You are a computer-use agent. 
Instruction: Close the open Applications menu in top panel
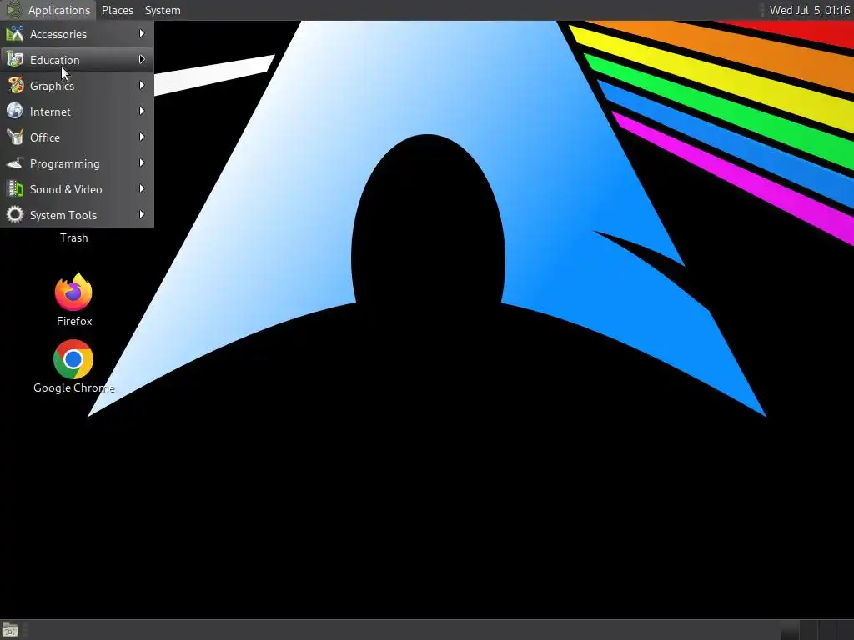pyautogui.click(x=48, y=10)
